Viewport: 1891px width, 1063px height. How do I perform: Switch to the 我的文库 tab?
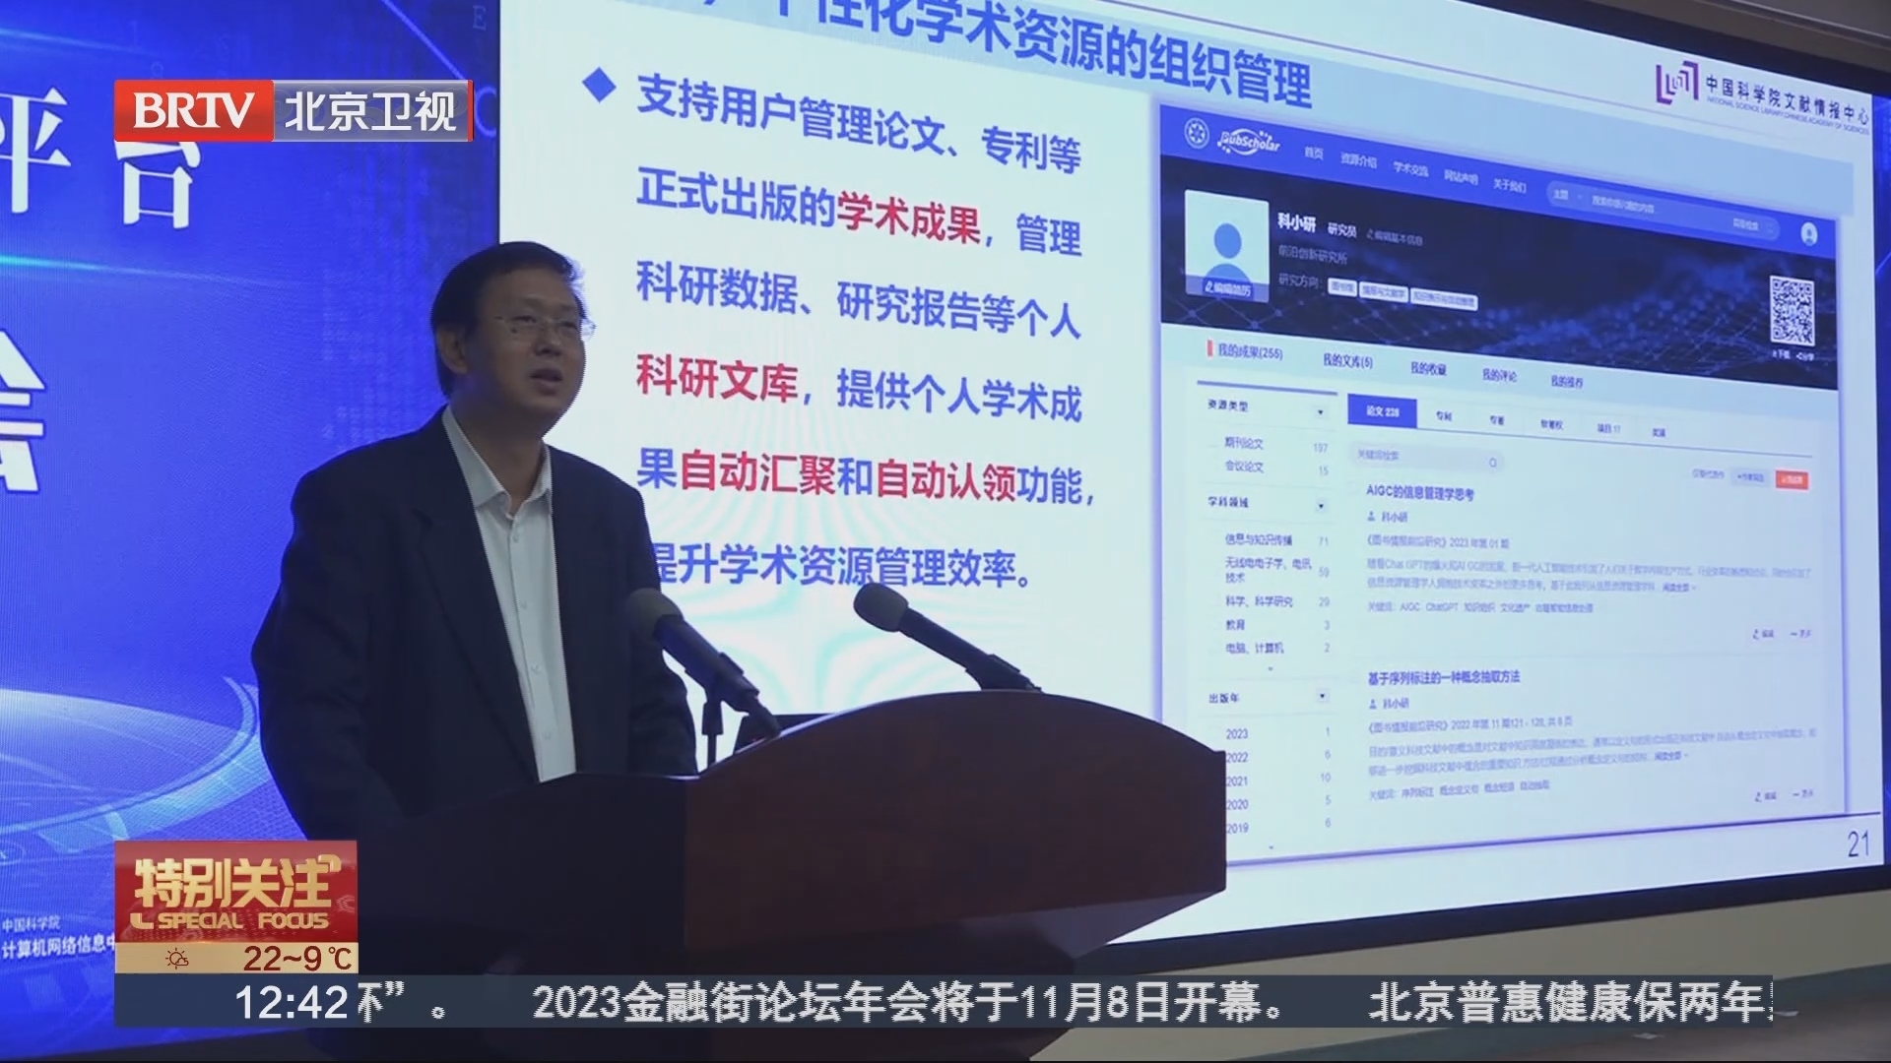pos(1347,361)
